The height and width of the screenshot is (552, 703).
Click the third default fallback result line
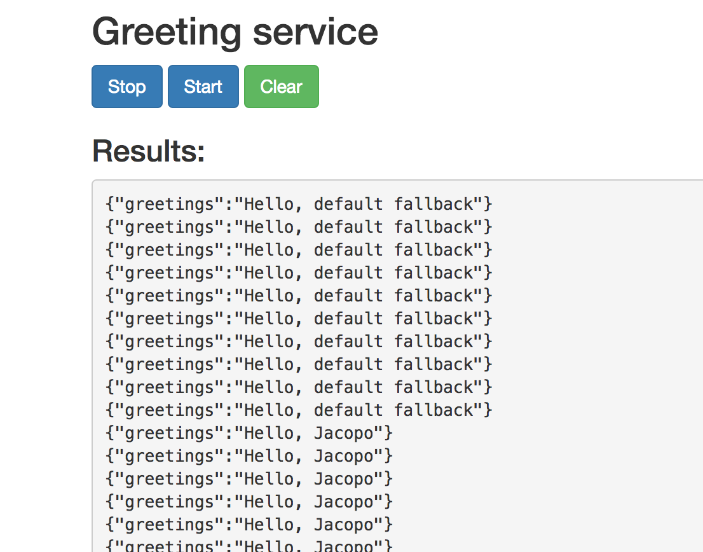tap(299, 250)
